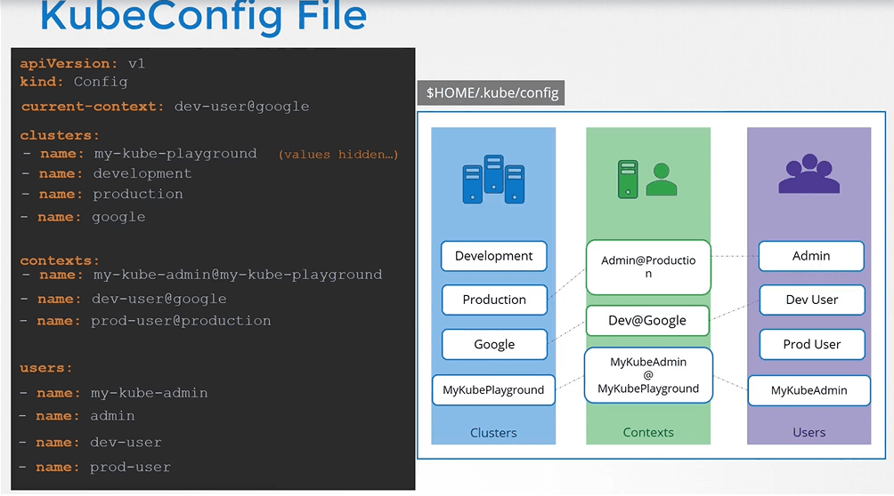Viewport: 894px width, 496px height.
Task: Click the purple users group icon
Action: click(809, 173)
